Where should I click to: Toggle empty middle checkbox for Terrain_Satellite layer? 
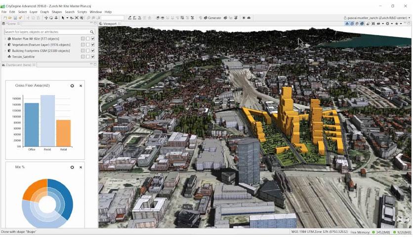(88, 57)
